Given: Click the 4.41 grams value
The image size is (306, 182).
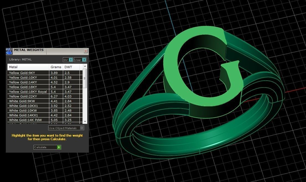Looking at the screenshot, I should [x=54, y=101].
